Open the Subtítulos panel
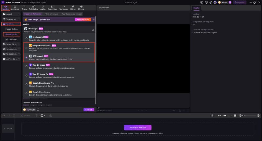The height and width of the screenshot is (141, 262). pyautogui.click(x=33, y=7)
